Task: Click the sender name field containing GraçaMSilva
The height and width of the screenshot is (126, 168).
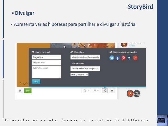Action: tap(46, 57)
